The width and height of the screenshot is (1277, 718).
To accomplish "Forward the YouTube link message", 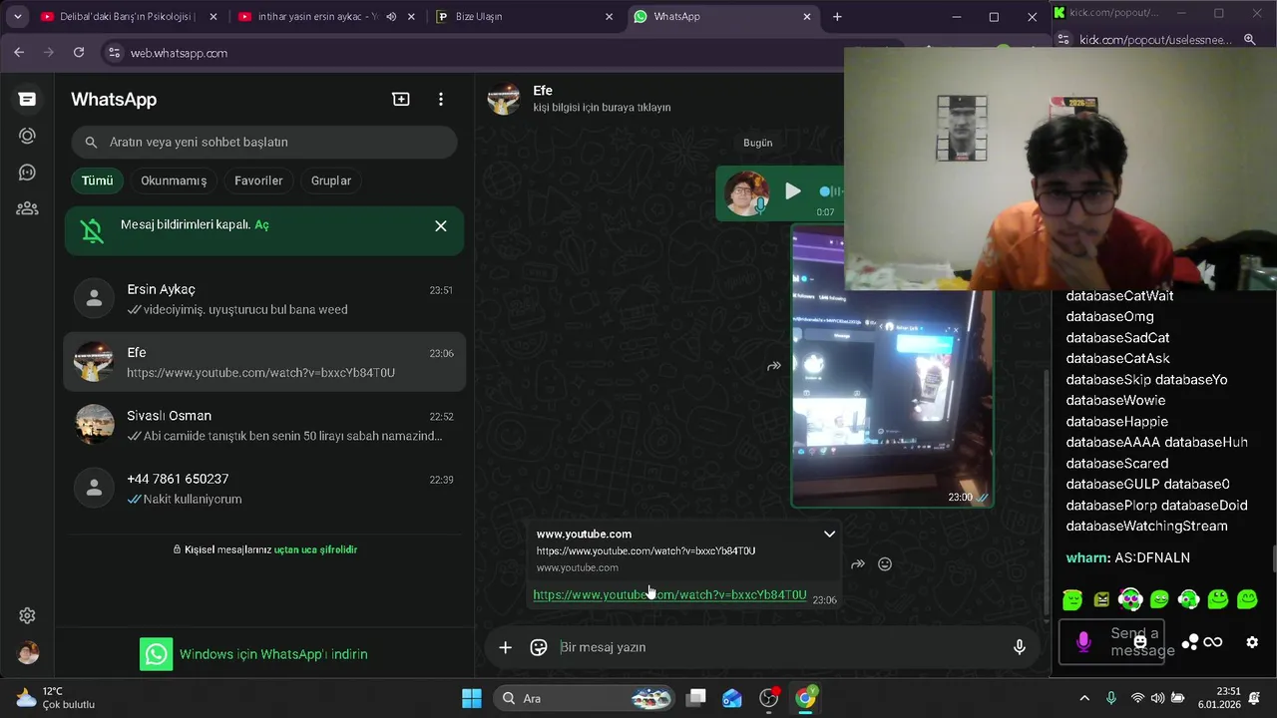I will coord(858,564).
